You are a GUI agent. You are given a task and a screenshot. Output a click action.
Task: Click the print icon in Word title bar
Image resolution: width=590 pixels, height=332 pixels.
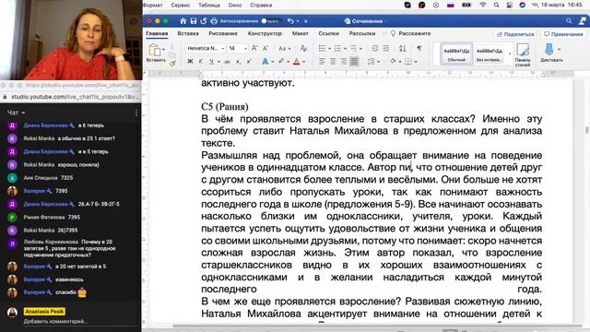tap(214, 21)
